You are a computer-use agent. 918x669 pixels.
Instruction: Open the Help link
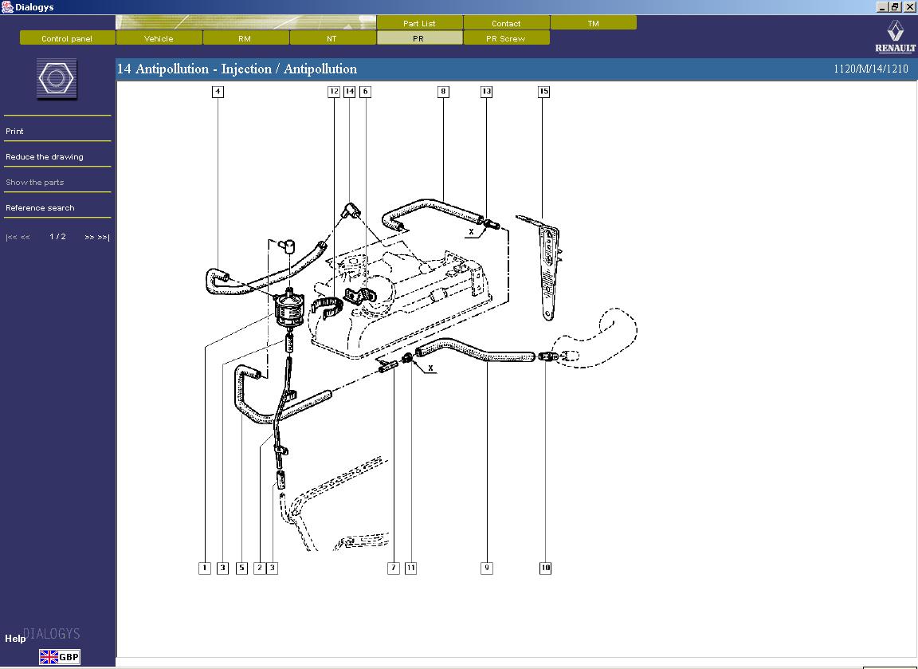[15, 639]
